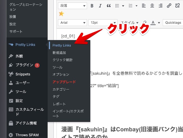Click the アイテム情報 store icon
The image size is (183, 138).
tap(11, 123)
